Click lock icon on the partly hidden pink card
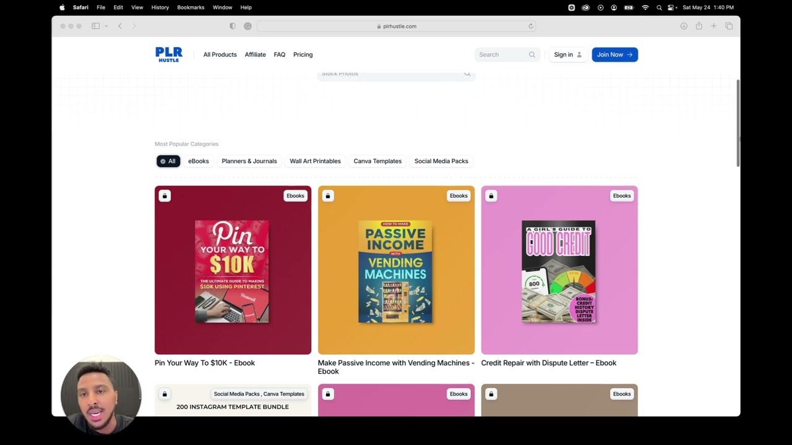Image resolution: width=792 pixels, height=445 pixels. tap(328, 394)
